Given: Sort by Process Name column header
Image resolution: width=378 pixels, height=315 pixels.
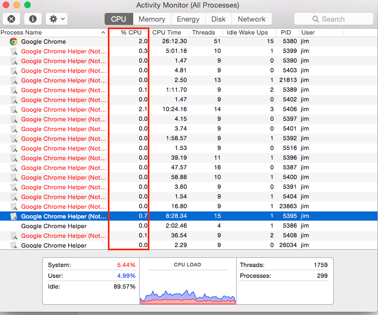Looking at the screenshot, I should click(21, 32).
